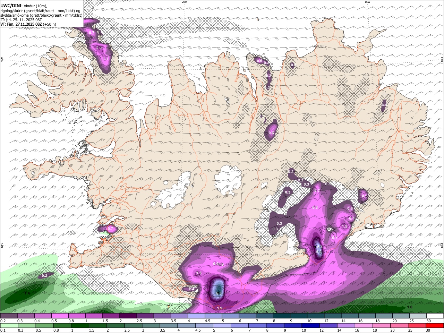This screenshot has width=444, height=333.
Task: Pick upper legend swatch labeled 0.3
Action: 26,316
